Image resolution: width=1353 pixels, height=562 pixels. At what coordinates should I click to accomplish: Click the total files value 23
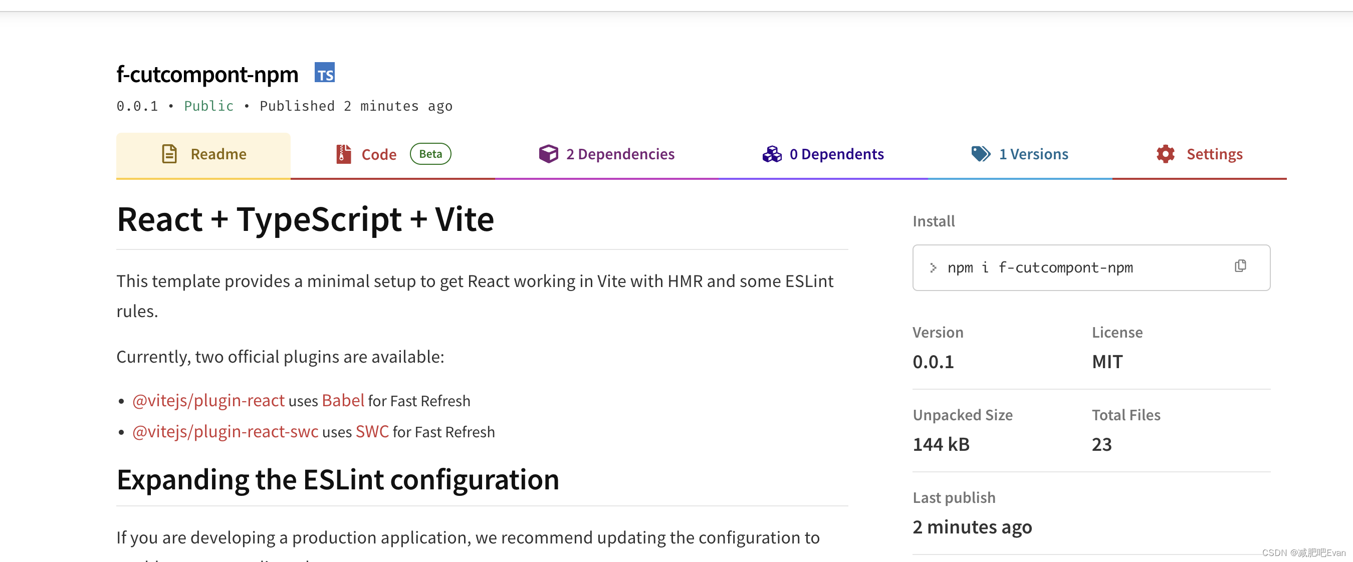[x=1102, y=444]
